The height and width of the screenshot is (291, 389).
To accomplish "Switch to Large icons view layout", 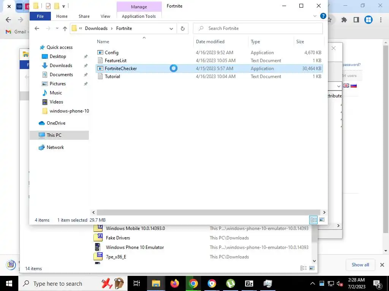I will click(x=322, y=220).
